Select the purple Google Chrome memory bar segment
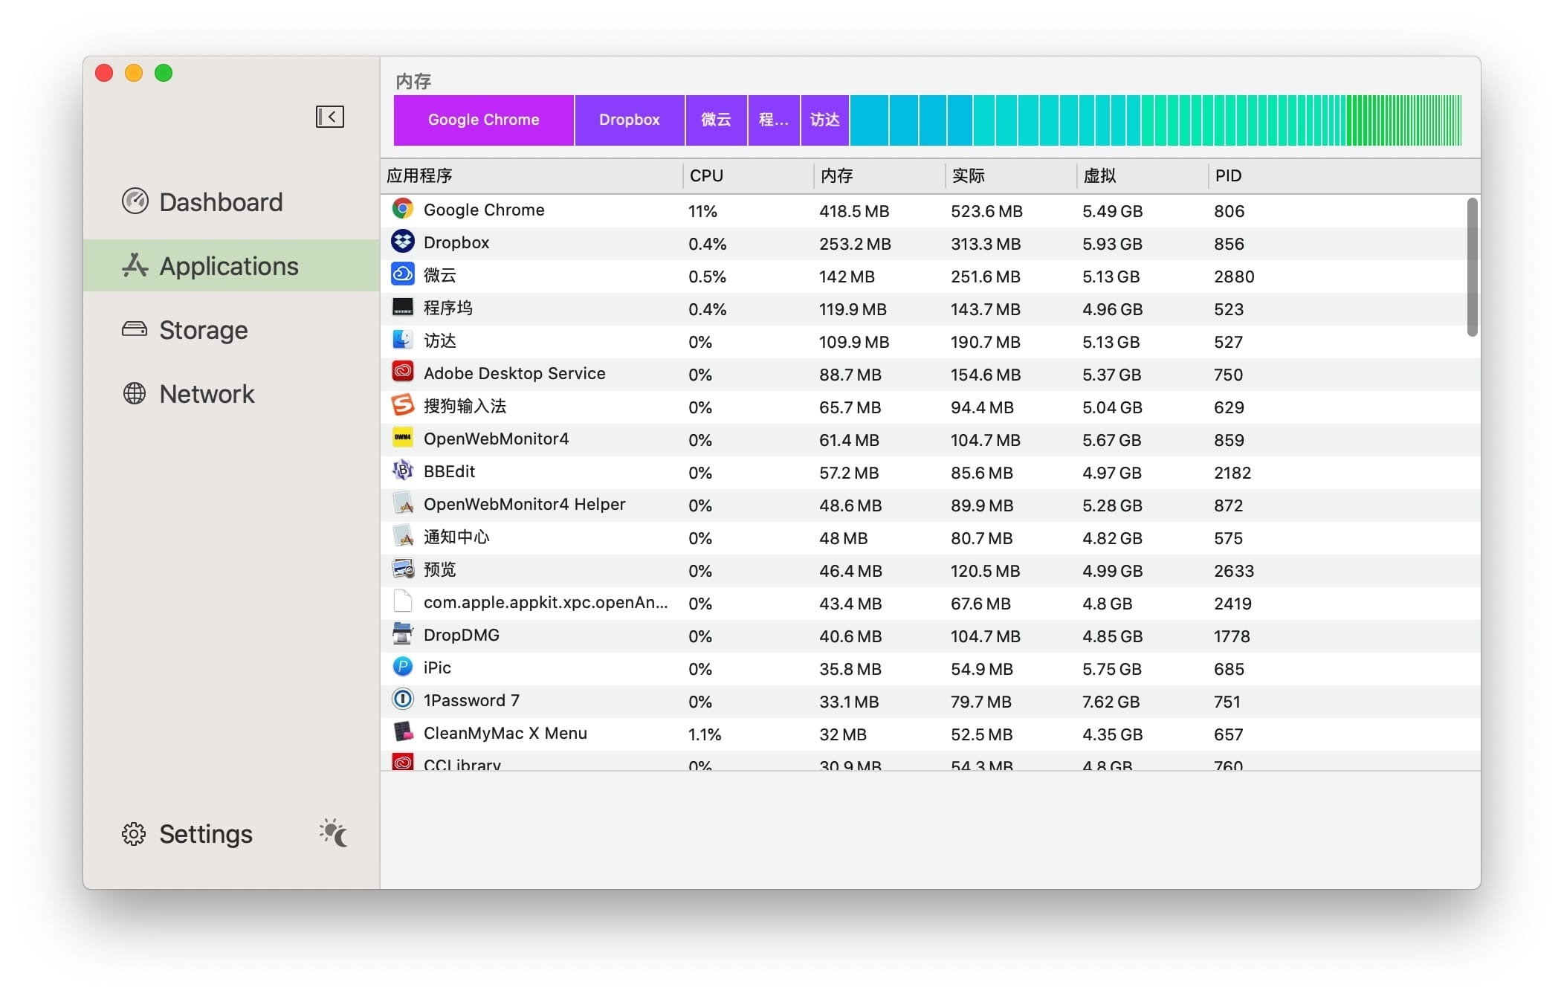 click(x=483, y=120)
